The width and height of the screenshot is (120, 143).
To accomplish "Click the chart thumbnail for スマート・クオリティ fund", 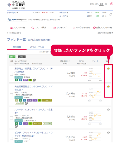I will click(x=95, y=118).
